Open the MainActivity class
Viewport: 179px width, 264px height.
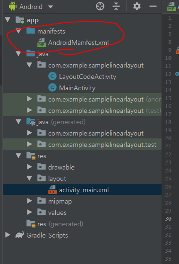(77, 88)
